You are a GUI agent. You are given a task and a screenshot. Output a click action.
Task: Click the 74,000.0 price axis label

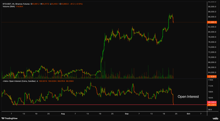point(212,47)
